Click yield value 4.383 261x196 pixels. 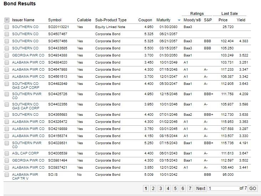click(x=244, y=41)
